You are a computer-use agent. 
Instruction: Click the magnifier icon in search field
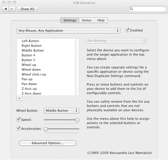(x=131, y=9)
